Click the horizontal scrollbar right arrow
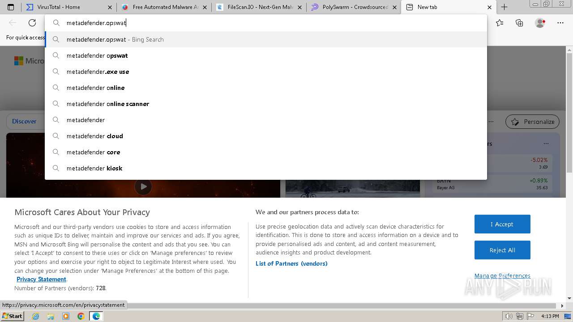 pyautogui.click(x=563, y=306)
